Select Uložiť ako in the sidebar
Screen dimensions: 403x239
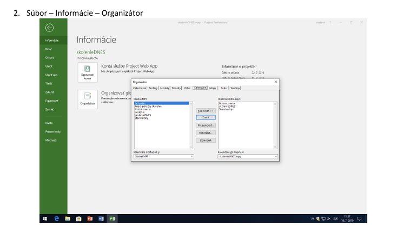pos(54,75)
